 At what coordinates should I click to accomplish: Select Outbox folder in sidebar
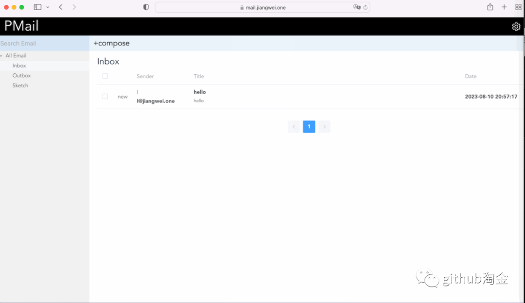(x=21, y=76)
